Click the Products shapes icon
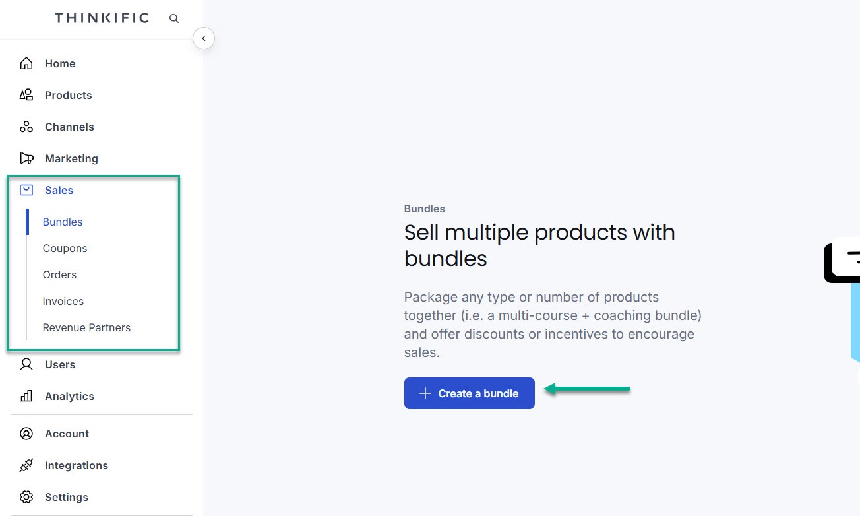 26,95
